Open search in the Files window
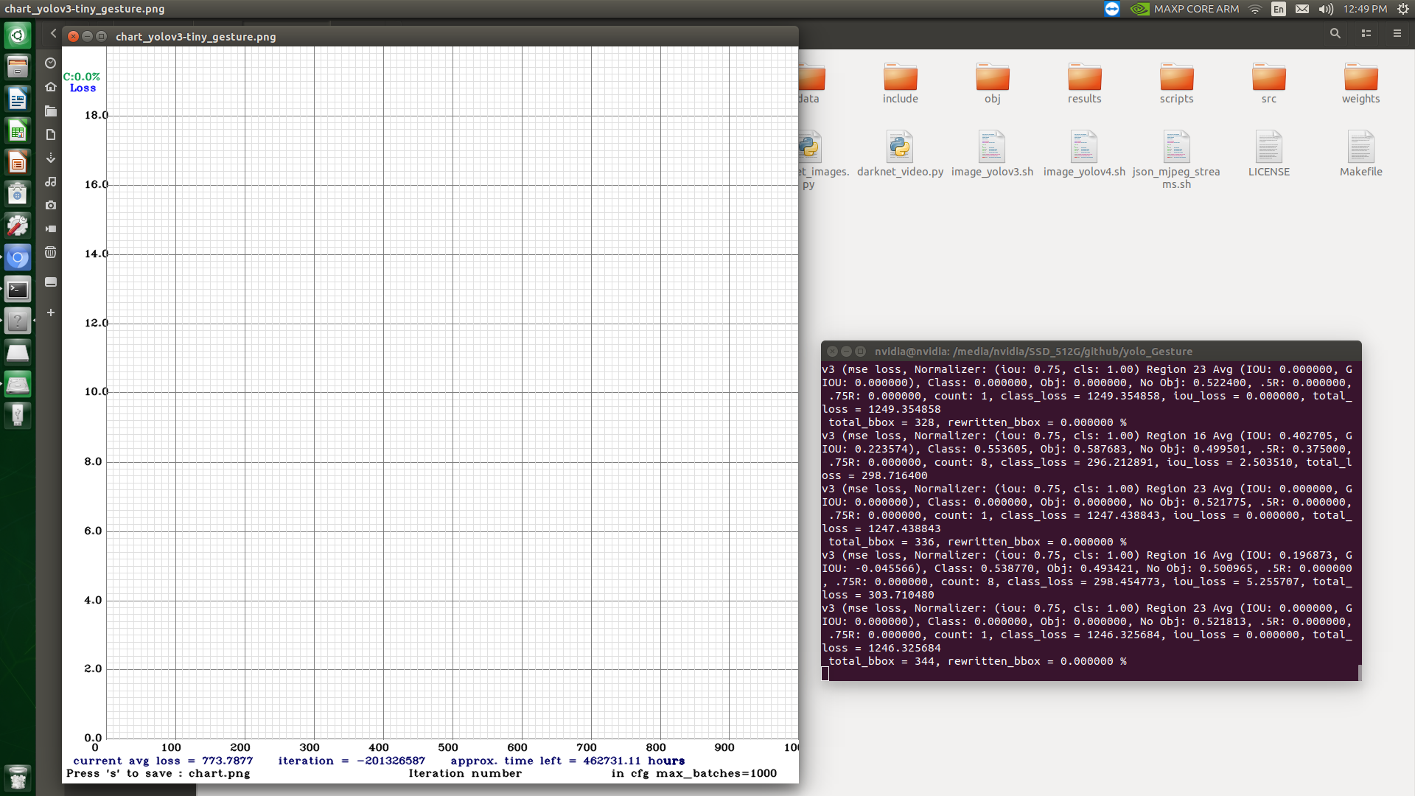Viewport: 1415px width, 796px height. click(x=1335, y=33)
